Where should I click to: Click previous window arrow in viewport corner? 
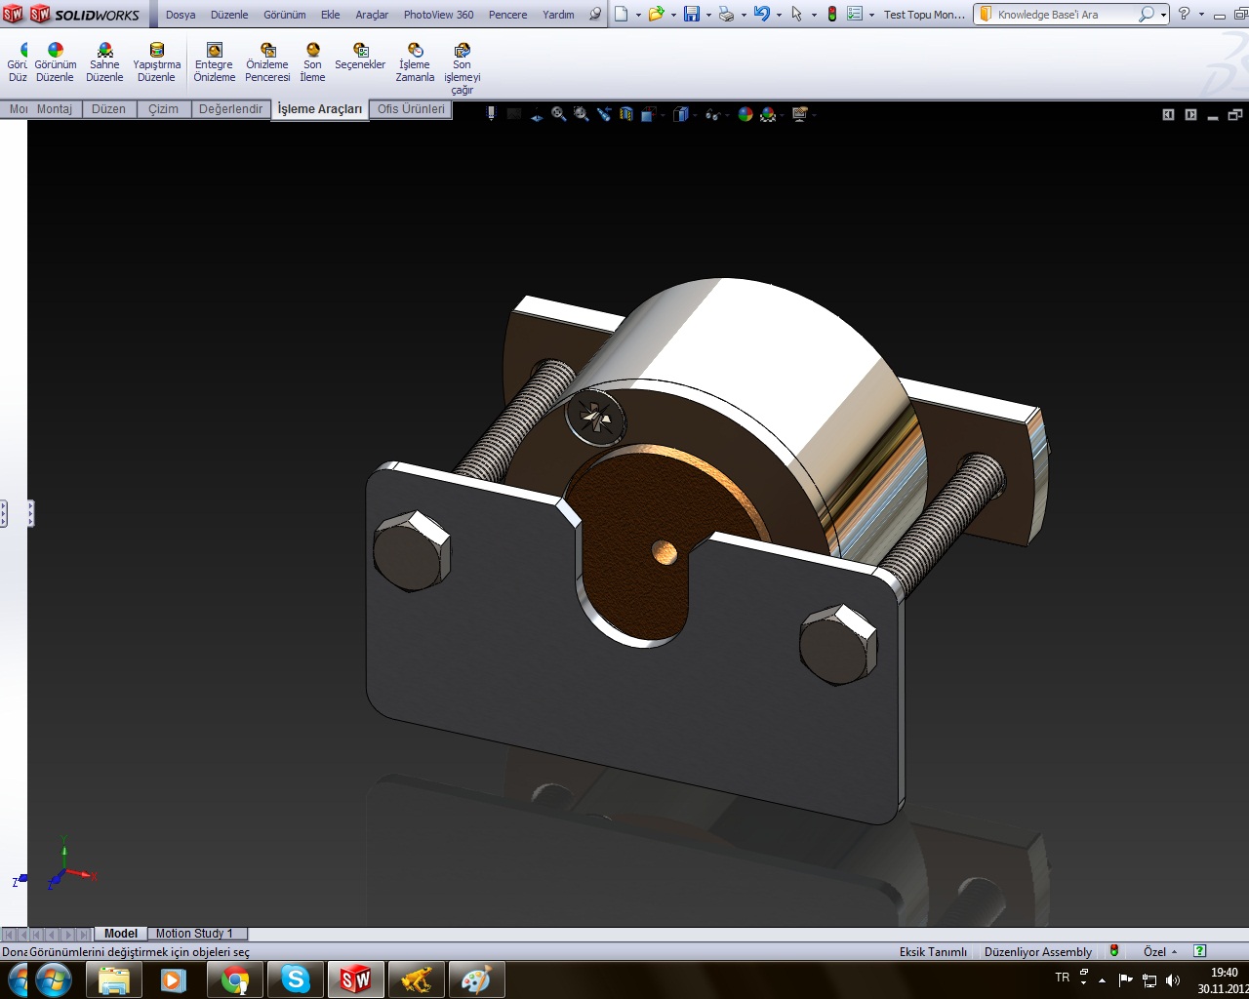[1168, 115]
